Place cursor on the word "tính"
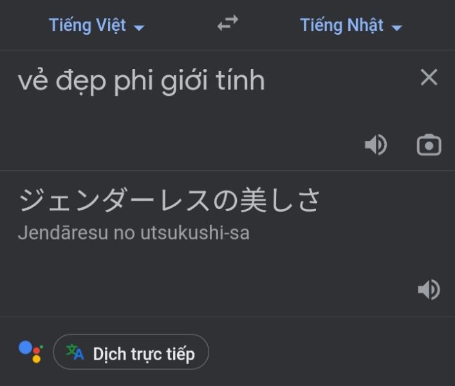The image size is (455, 386). pyautogui.click(x=241, y=82)
